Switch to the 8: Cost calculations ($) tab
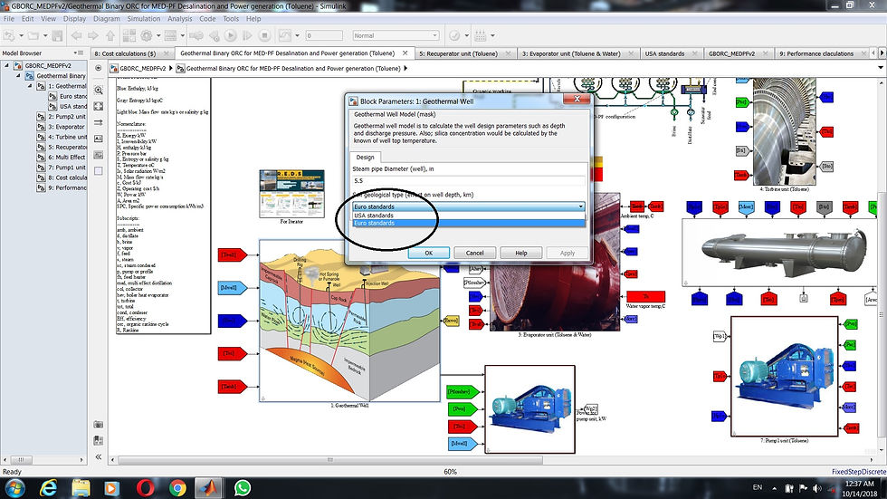 pyautogui.click(x=129, y=53)
